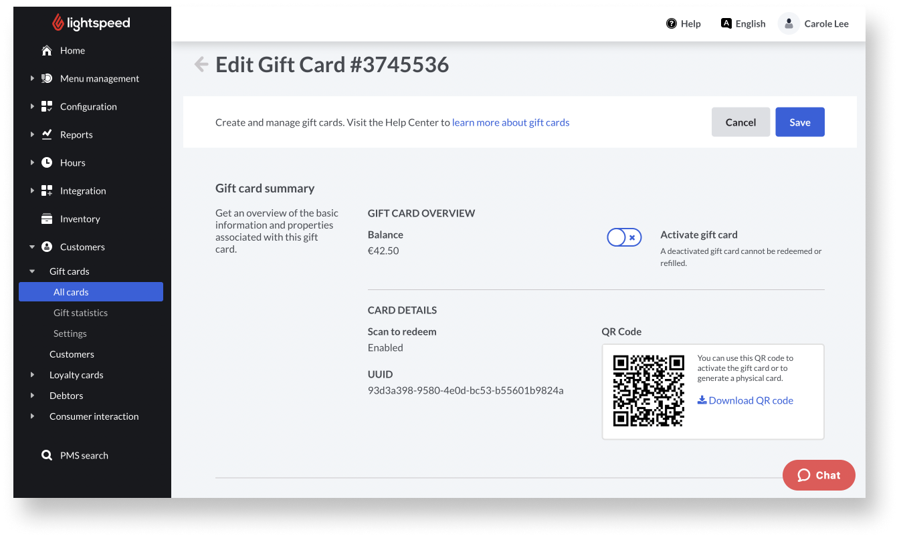Click the Help question mark icon
Viewport: 899px width, 538px height.
pos(672,24)
